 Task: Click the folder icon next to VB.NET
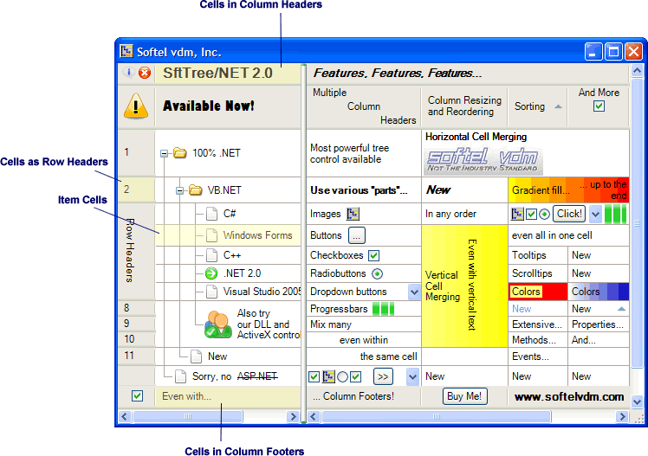click(195, 190)
